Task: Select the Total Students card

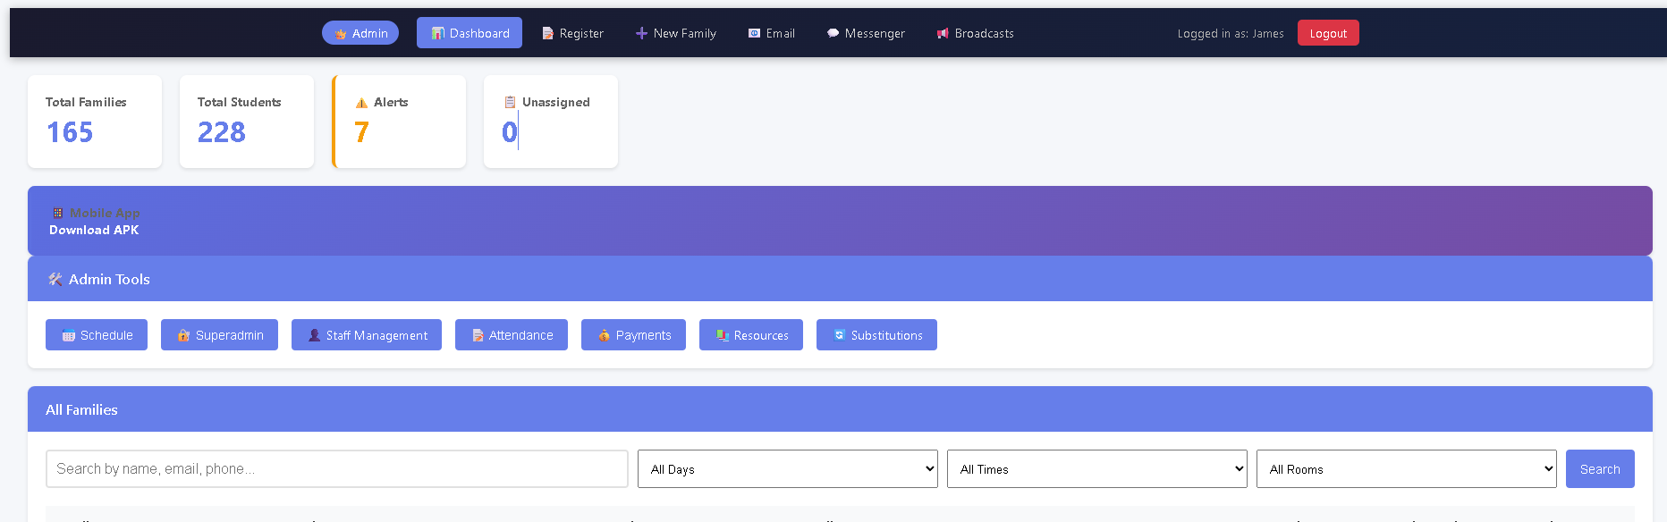Action: (x=247, y=122)
